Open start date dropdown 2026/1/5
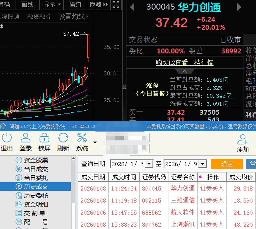 point(149,164)
